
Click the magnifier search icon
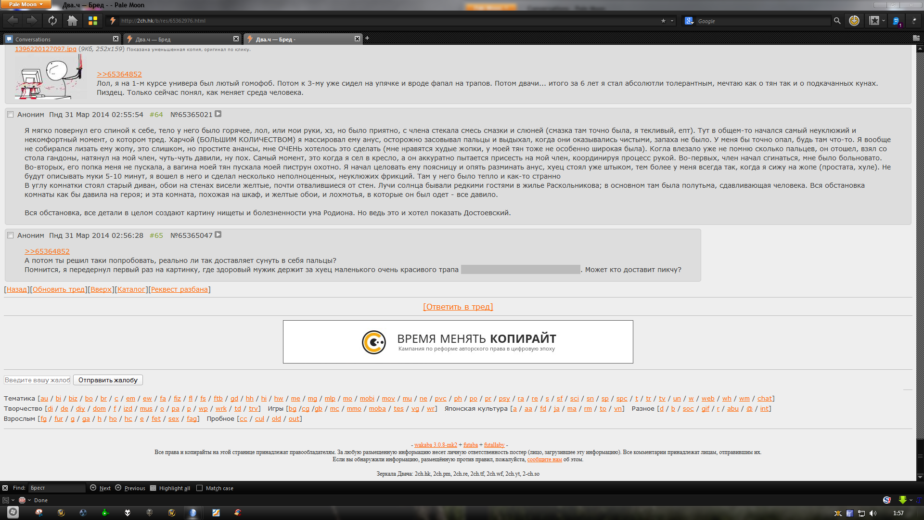pyautogui.click(x=837, y=21)
